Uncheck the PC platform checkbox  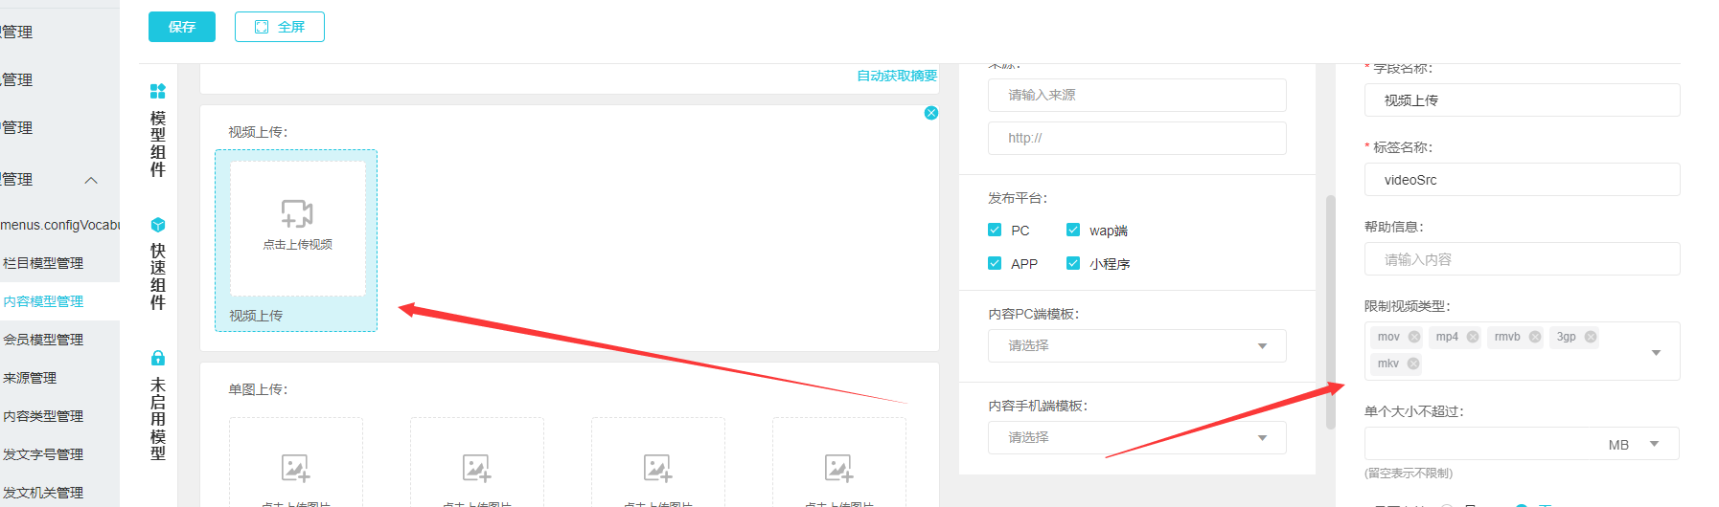point(995,230)
